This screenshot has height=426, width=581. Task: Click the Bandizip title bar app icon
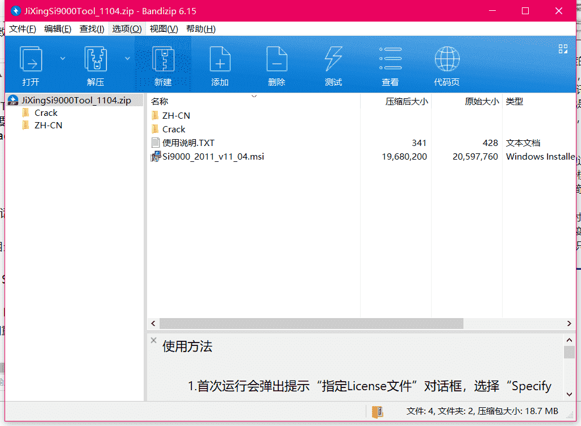tap(15, 11)
